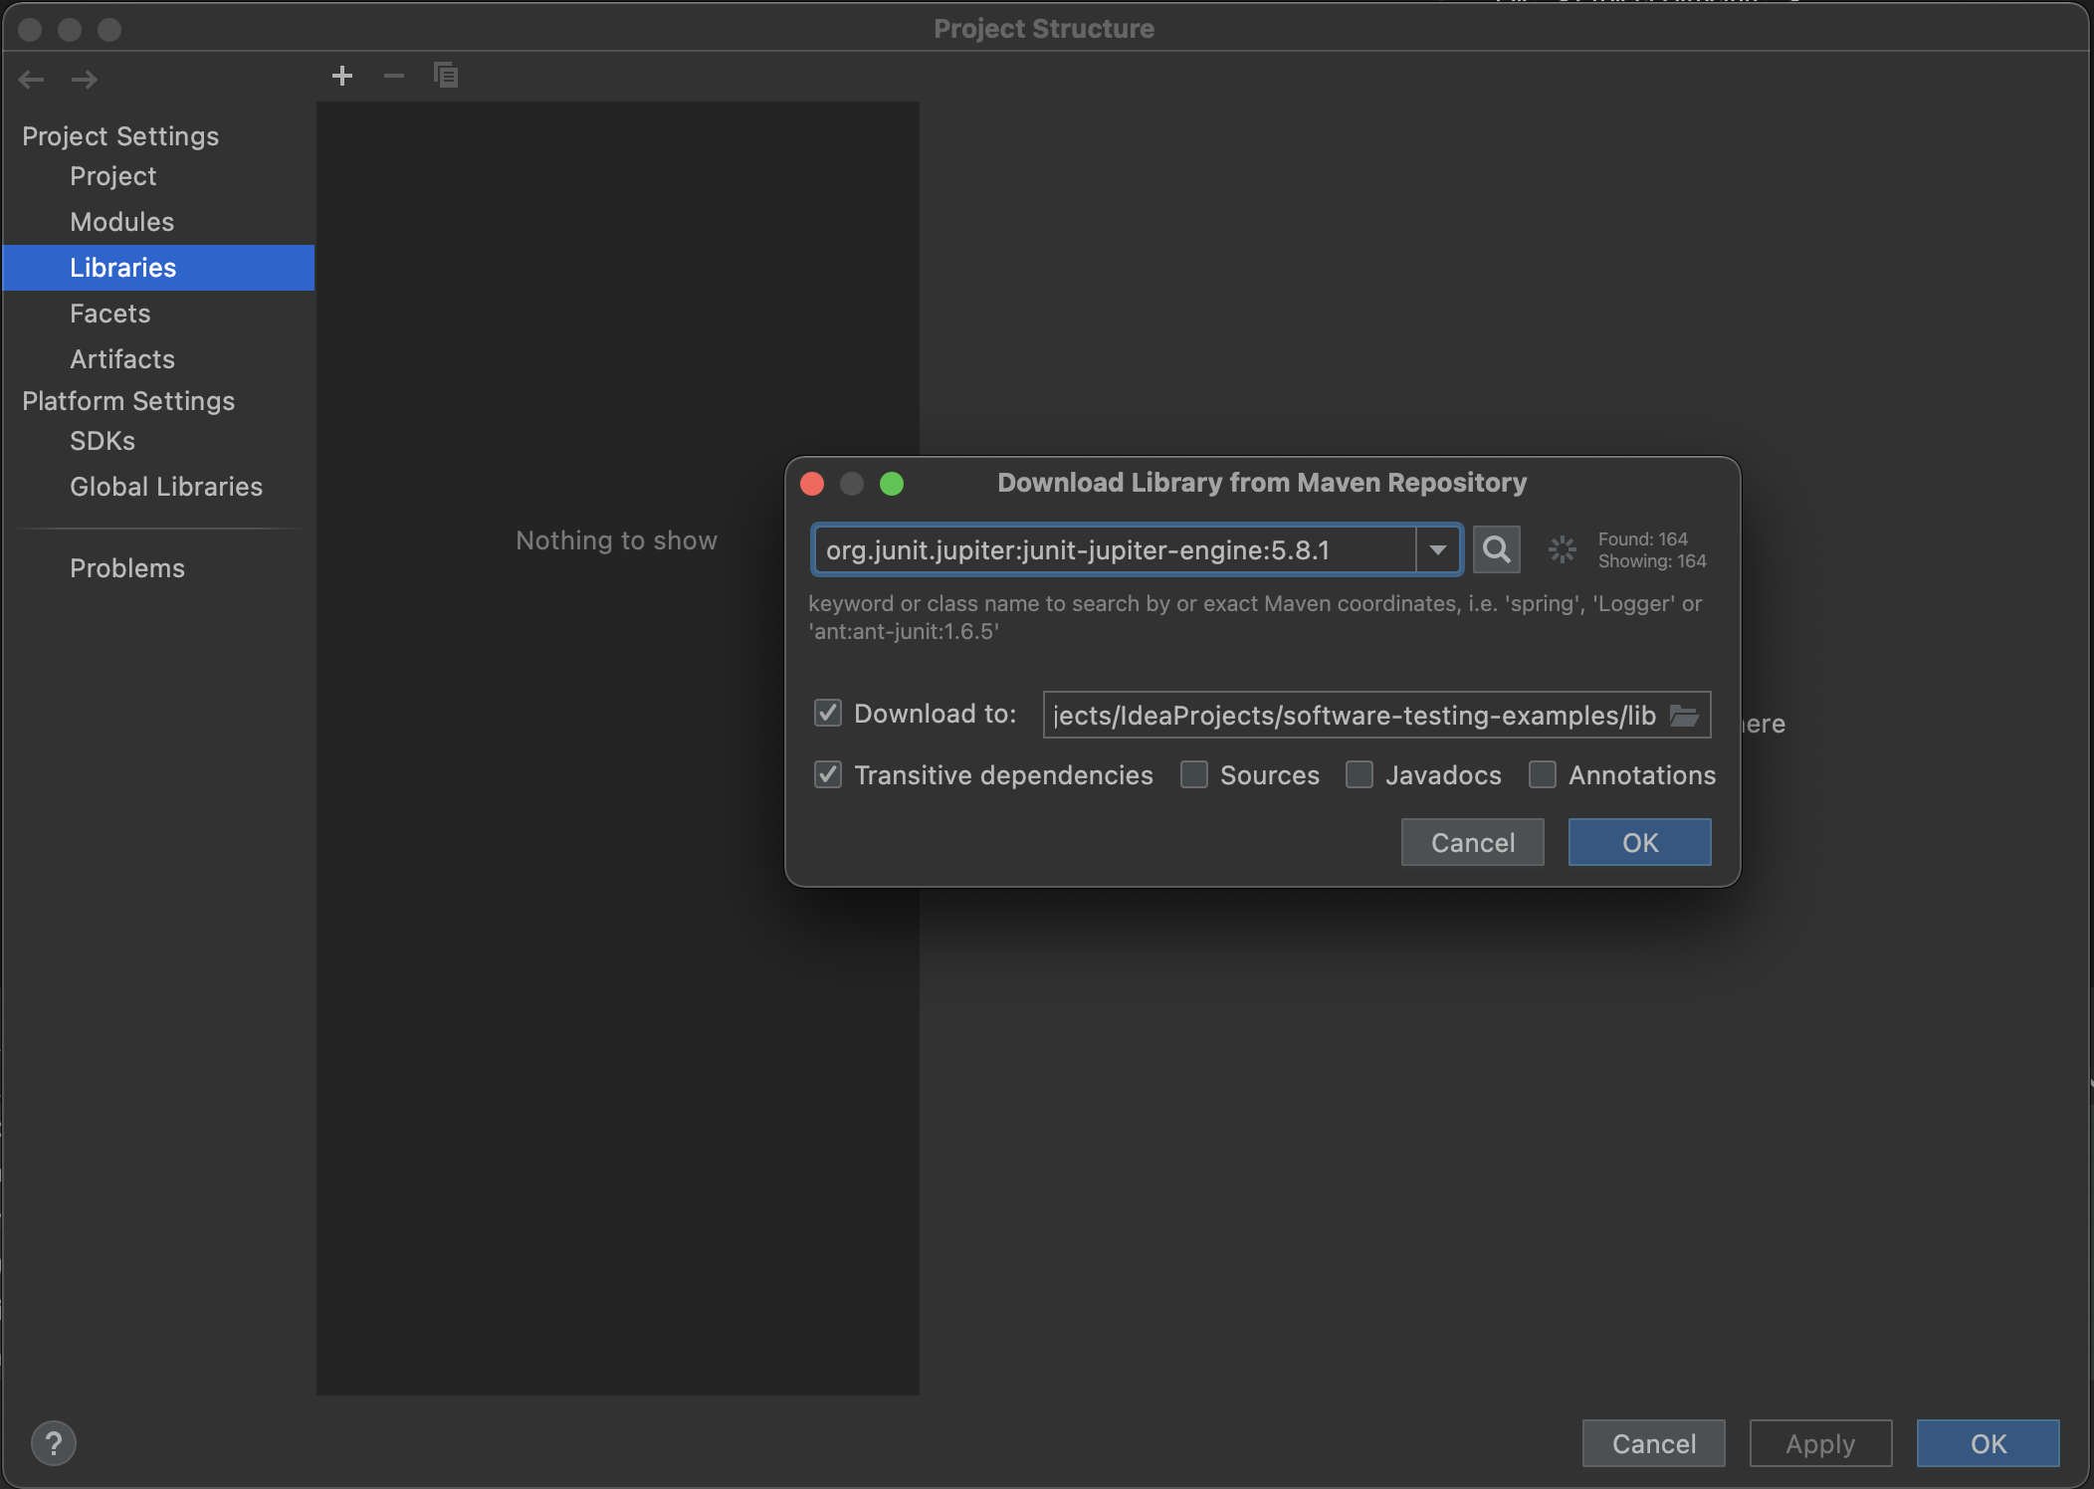Click the forward navigation arrow
The image size is (2094, 1489).
(85, 80)
